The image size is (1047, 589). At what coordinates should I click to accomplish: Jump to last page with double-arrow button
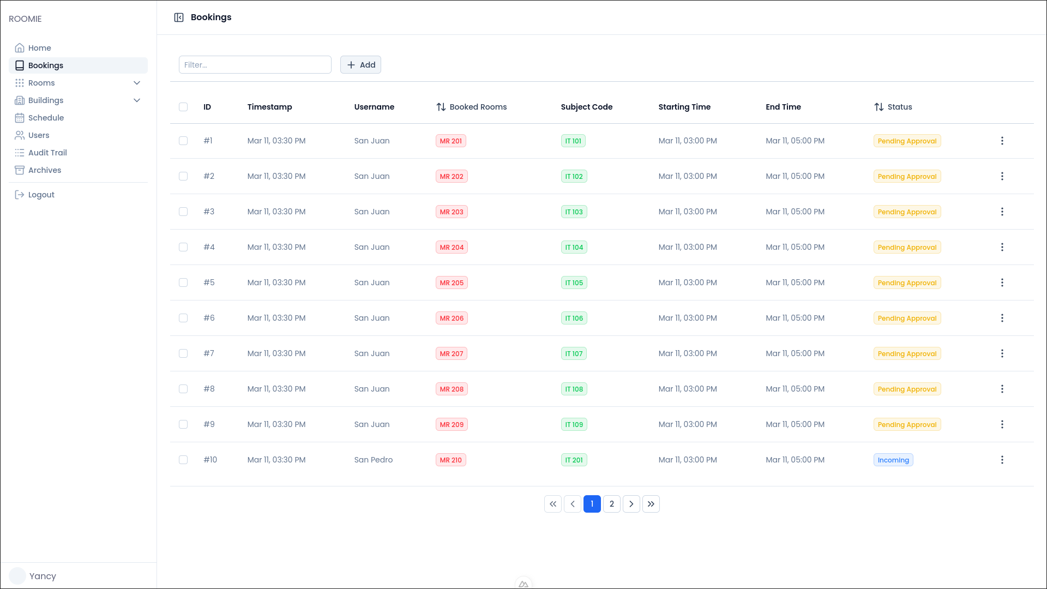651,504
